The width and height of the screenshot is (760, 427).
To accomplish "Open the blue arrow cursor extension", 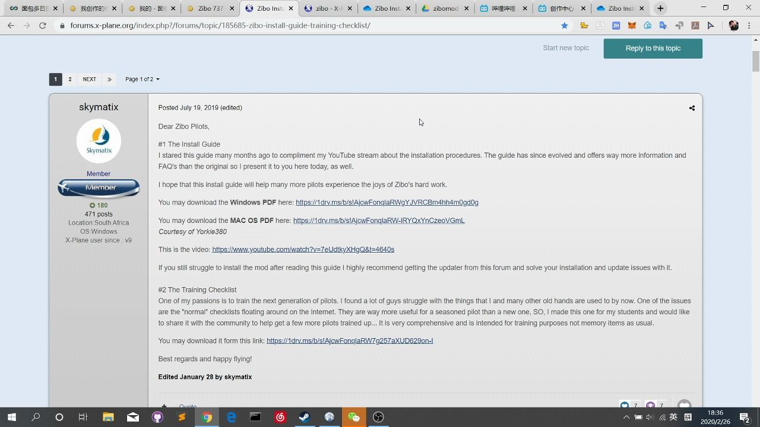I will click(711, 26).
